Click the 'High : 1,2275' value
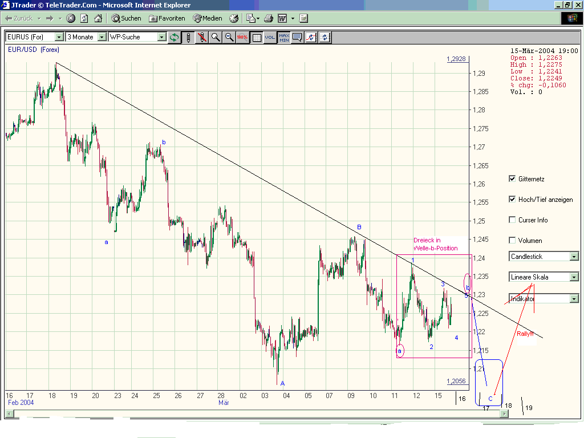 click(x=536, y=64)
